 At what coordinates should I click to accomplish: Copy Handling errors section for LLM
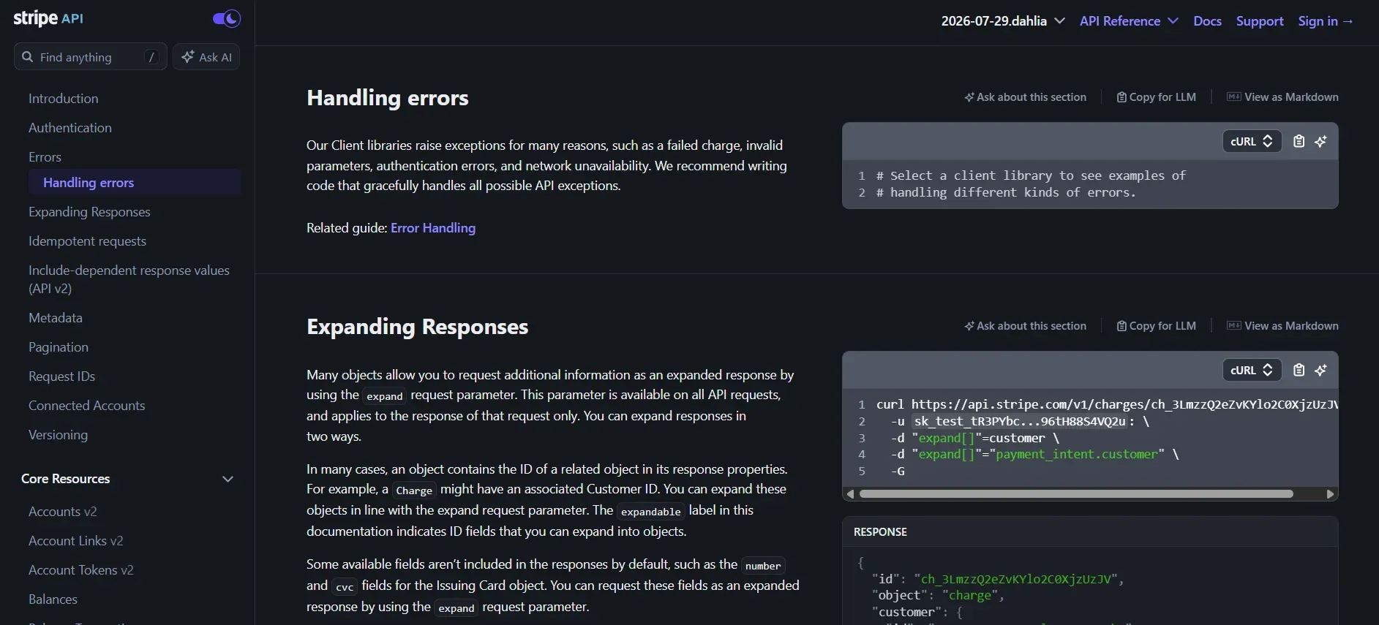pos(1156,97)
